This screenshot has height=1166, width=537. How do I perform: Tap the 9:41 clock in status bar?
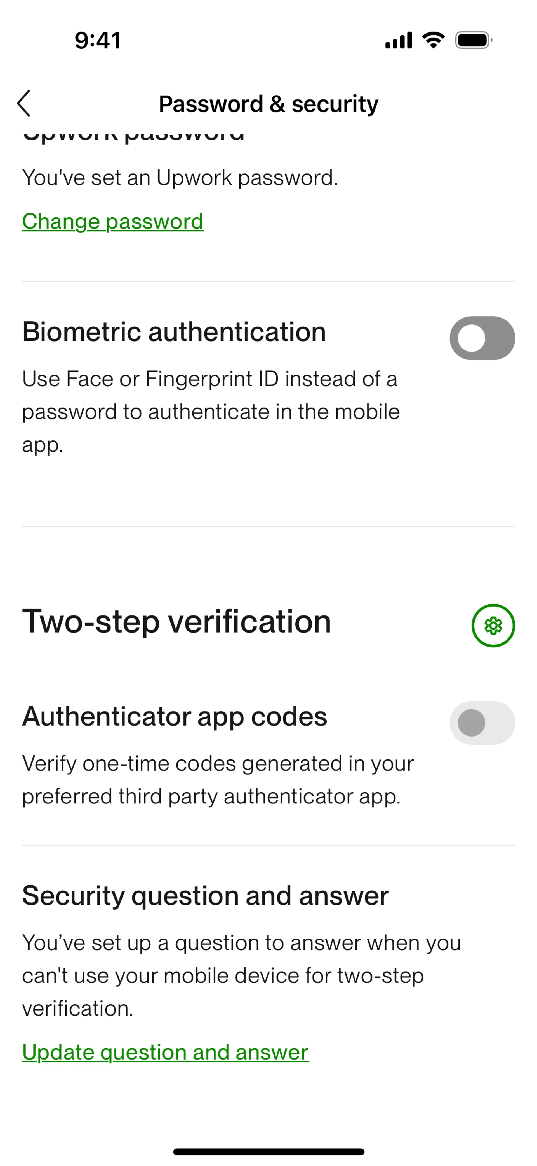(98, 40)
